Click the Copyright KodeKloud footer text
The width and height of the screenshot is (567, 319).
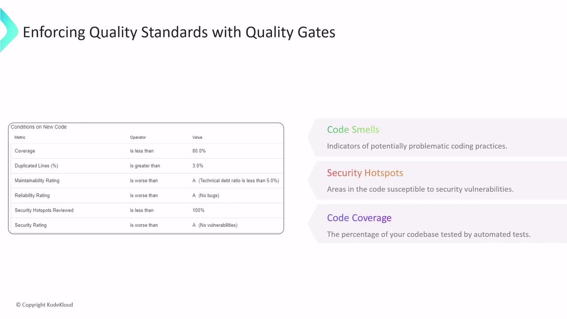44,305
